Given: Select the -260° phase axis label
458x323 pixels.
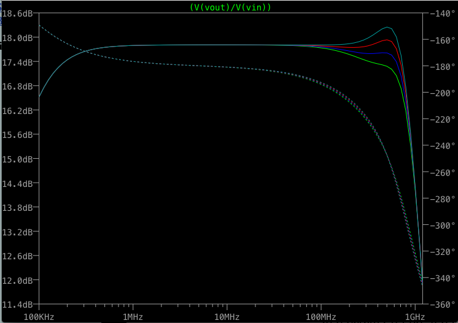Looking at the screenshot, I should [x=441, y=172].
